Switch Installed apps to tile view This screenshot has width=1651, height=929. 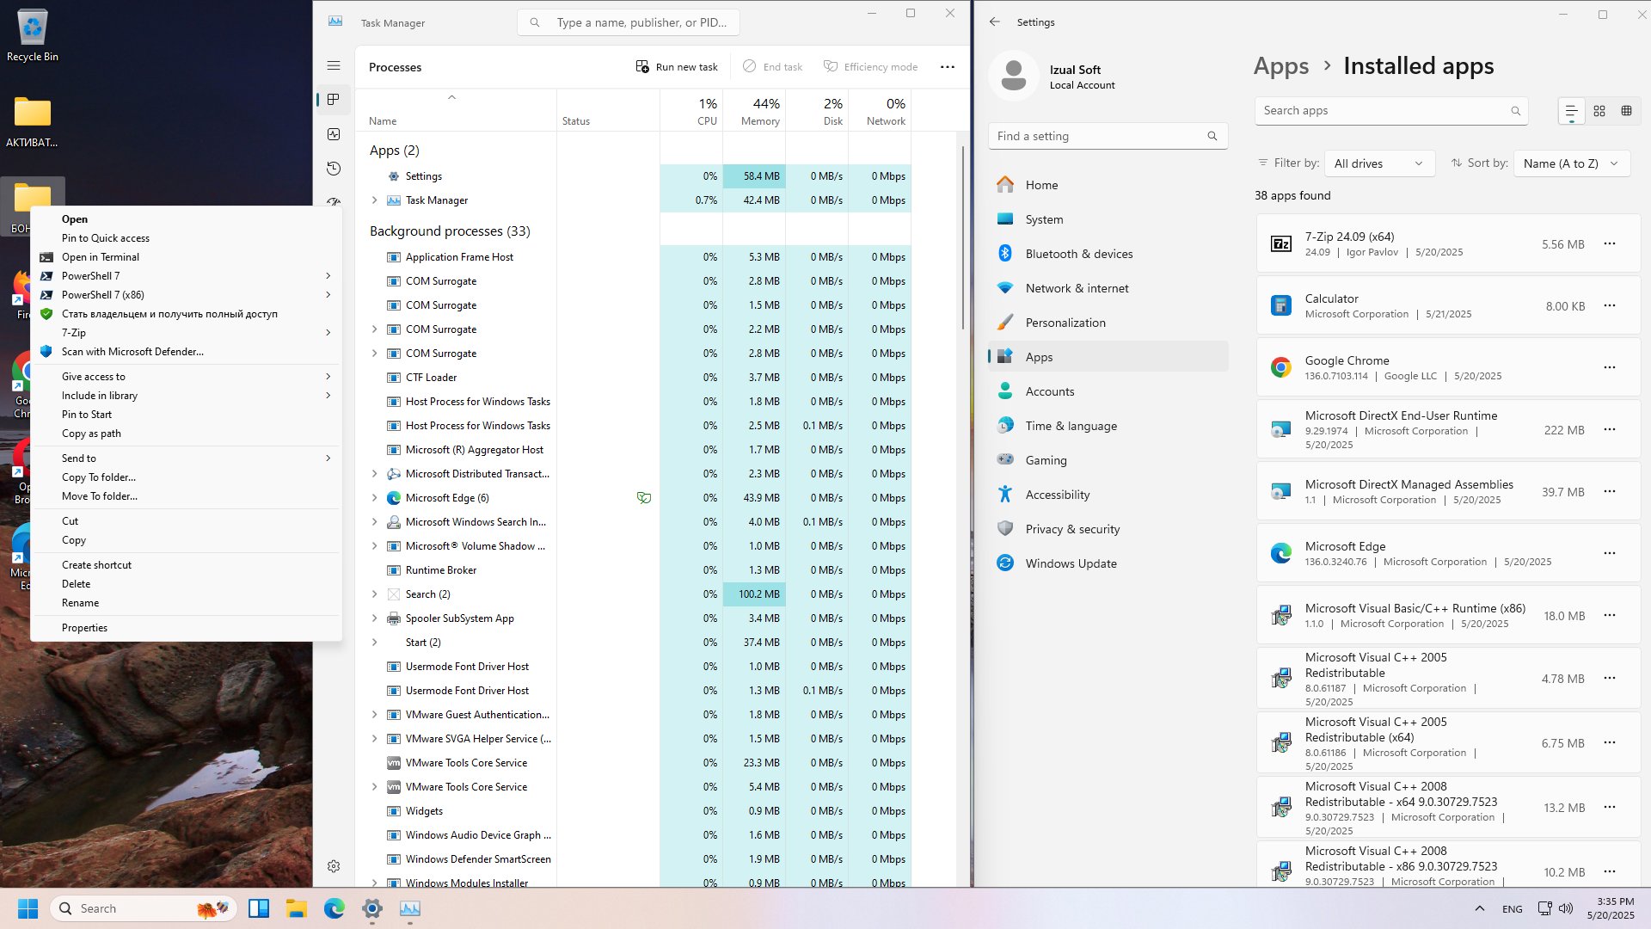coord(1626,111)
